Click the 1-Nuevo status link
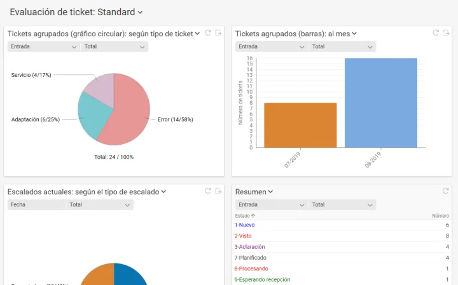The image size is (458, 285). coord(245,225)
